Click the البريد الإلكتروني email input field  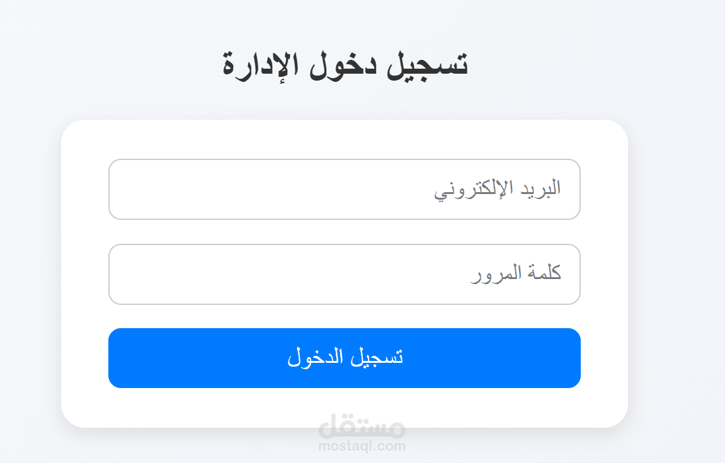click(x=344, y=189)
